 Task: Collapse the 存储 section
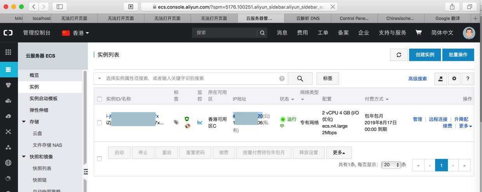pos(24,122)
